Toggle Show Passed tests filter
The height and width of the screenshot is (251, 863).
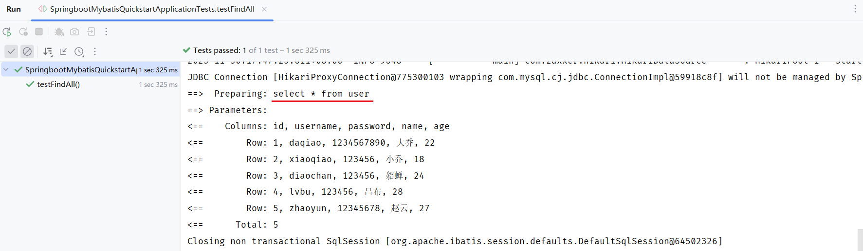click(x=11, y=51)
